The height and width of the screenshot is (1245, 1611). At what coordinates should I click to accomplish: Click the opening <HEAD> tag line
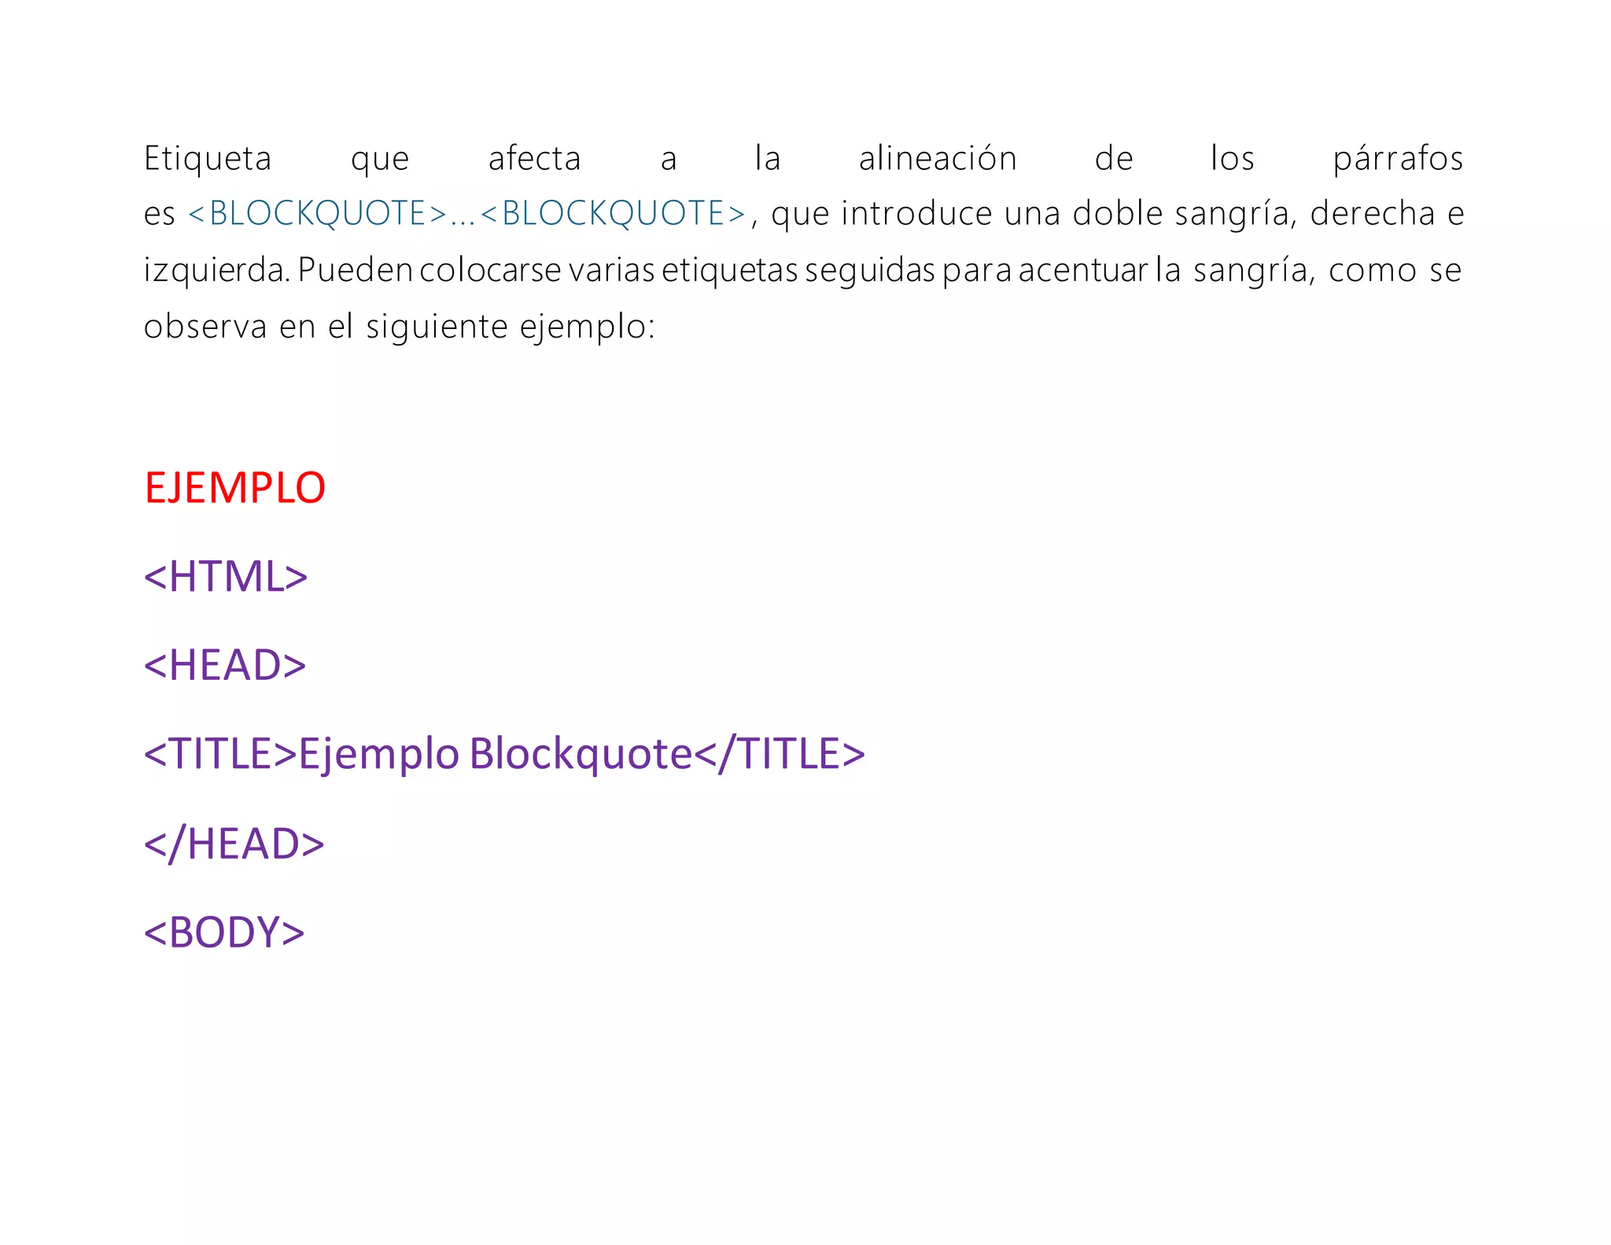click(225, 665)
